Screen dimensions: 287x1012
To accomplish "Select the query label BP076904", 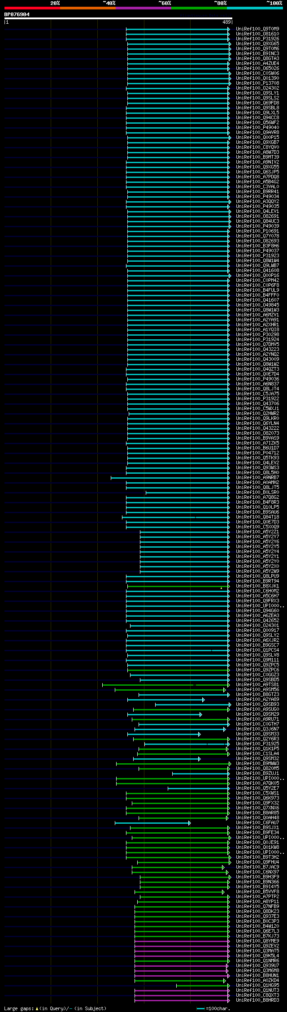I will (17, 14).
